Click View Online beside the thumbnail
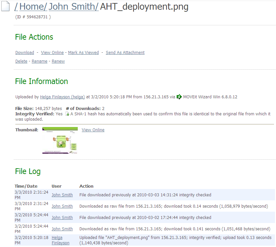 pos(93,130)
